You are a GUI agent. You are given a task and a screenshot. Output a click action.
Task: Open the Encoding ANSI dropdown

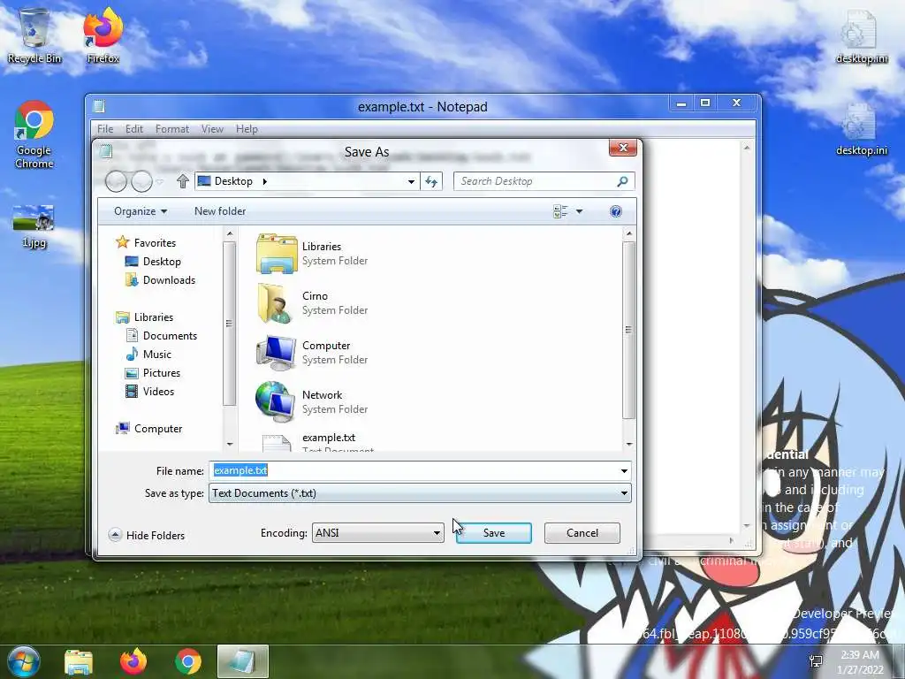coord(378,533)
